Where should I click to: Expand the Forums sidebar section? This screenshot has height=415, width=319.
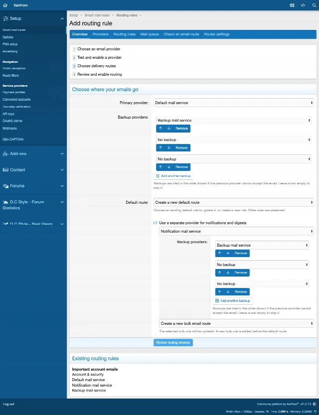62,186
